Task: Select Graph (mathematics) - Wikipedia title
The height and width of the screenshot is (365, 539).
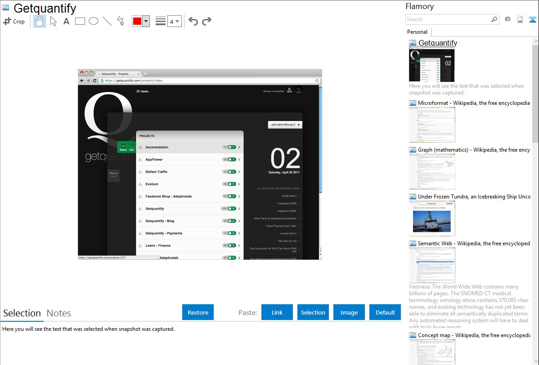Action: point(474,150)
